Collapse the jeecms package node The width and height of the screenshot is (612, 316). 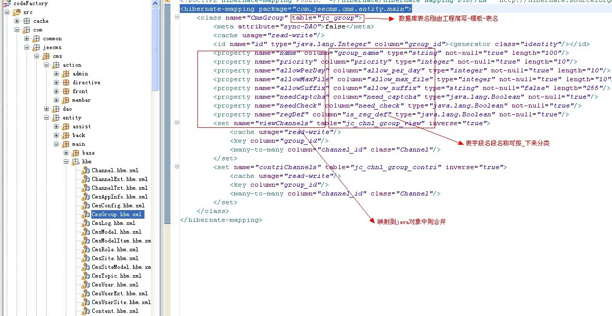pyautogui.click(x=26, y=48)
